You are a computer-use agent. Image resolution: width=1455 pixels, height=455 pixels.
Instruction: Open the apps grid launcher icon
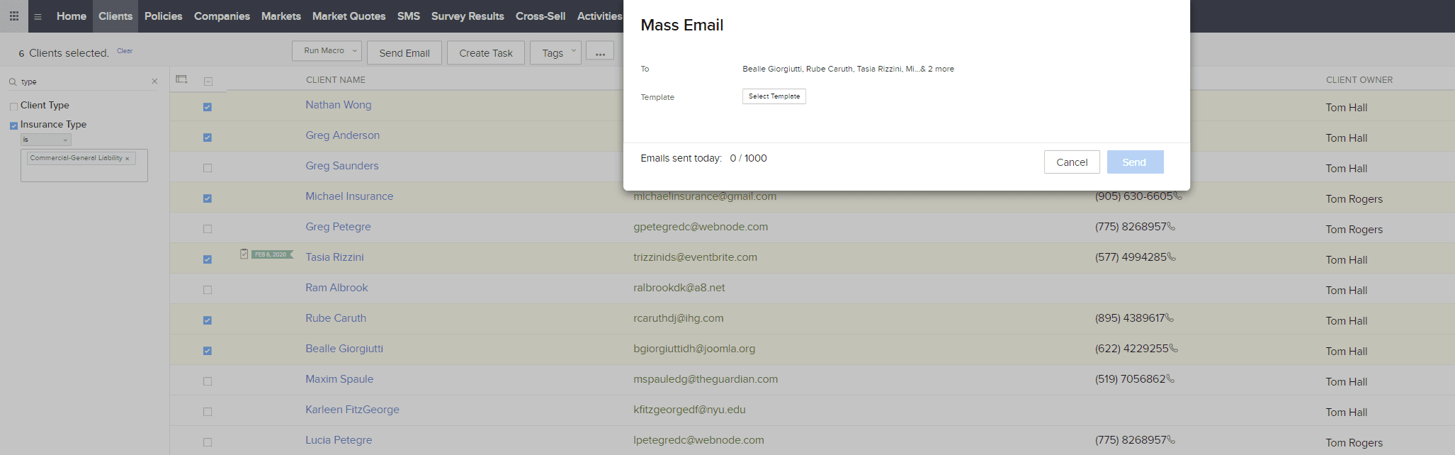pos(14,16)
